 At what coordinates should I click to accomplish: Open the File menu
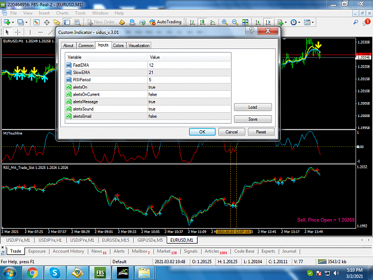[13, 13]
